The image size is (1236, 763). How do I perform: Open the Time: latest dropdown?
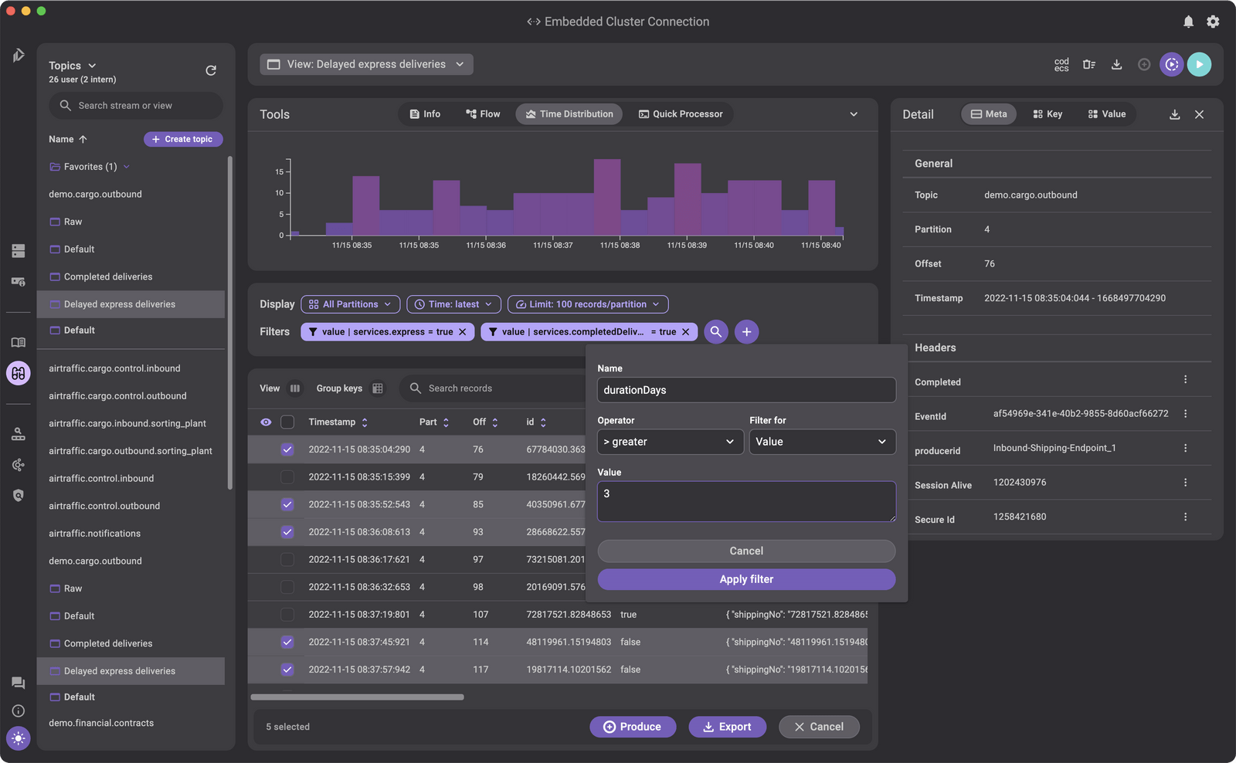pos(453,304)
